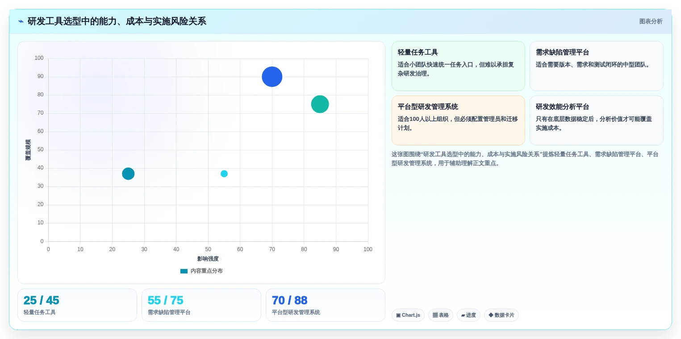Click the 平台型研发管理系统 label under 70 / 88
Viewport: 681px width, 339px height.
(296, 313)
